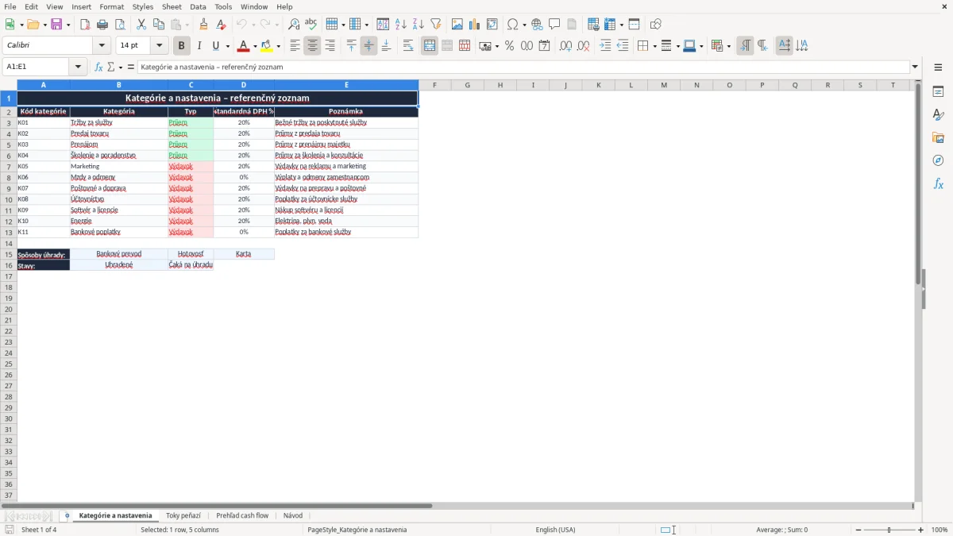Screen dimensions: 953x536
Task: Toggle Center Vertically alignment
Action: 368,46
